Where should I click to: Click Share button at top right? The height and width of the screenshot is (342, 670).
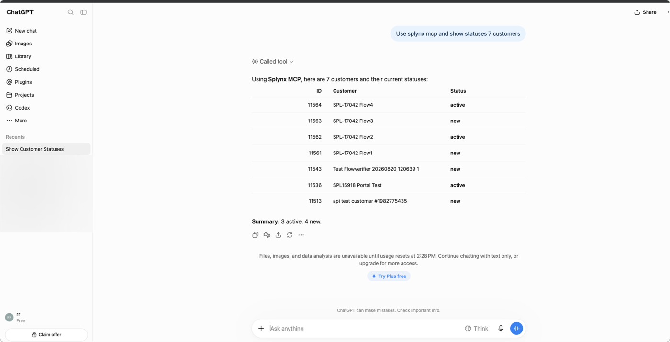(645, 12)
